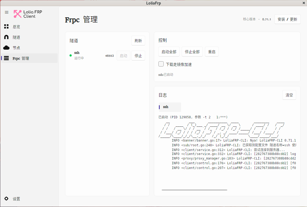Click the 重启 restart button
Screen dimensions: 307x207
(212, 52)
